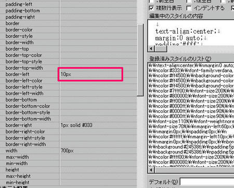Select registered style starting font-size:110%
Viewport: 234px width, 188px height.
pos(191,121)
